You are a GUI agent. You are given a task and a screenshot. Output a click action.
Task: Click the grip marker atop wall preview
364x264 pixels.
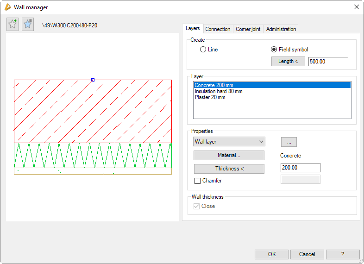click(93, 80)
